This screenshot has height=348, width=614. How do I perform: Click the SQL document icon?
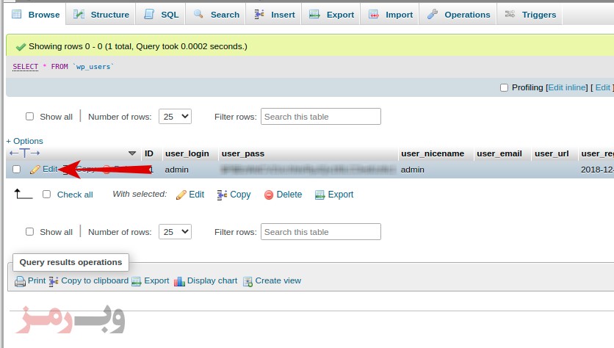[149, 14]
